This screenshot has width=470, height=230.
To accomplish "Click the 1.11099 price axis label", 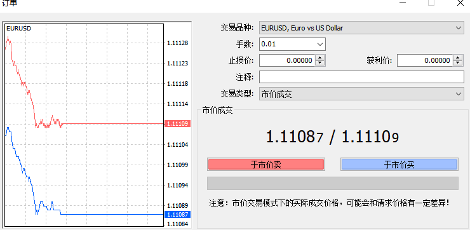I will (x=178, y=165).
